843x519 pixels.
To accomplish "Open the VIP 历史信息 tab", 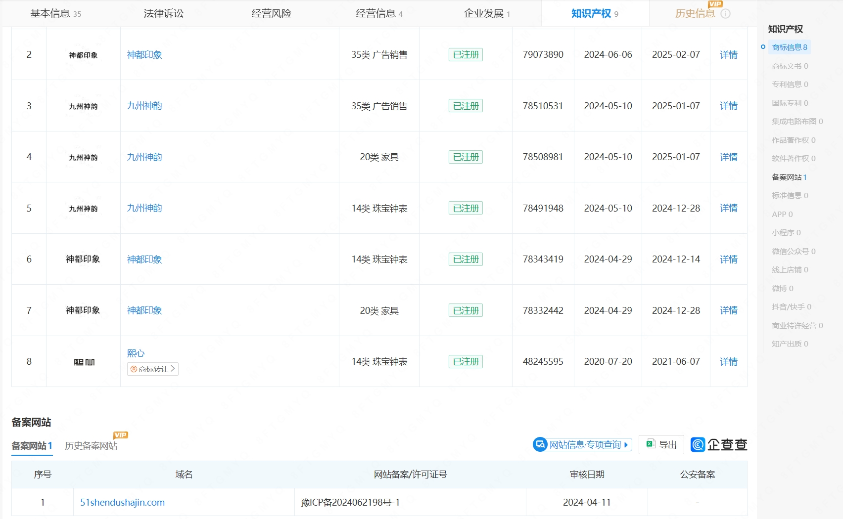I will 695,13.
